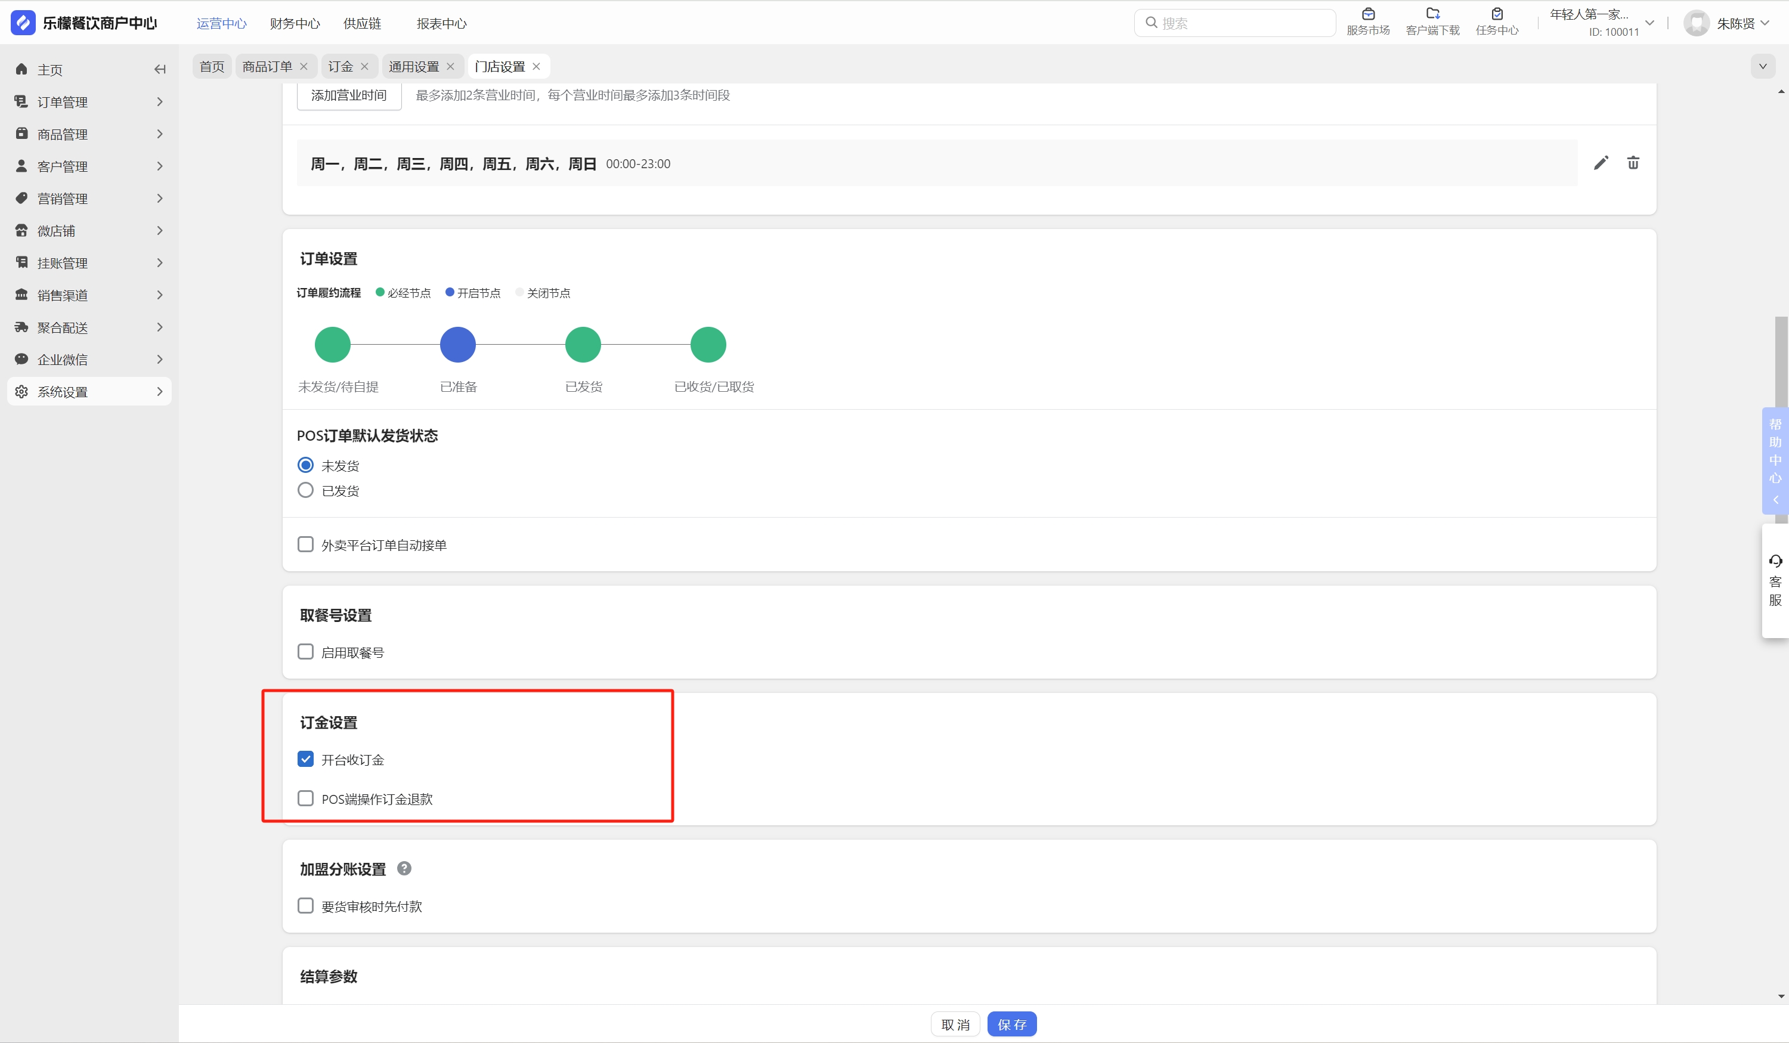Viewport: 1789px width, 1043px height.
Task: Collapse the sidebar with the arrow icon
Action: [160, 70]
